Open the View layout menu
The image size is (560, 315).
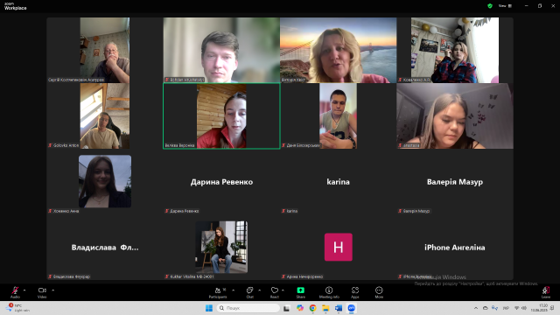(506, 6)
